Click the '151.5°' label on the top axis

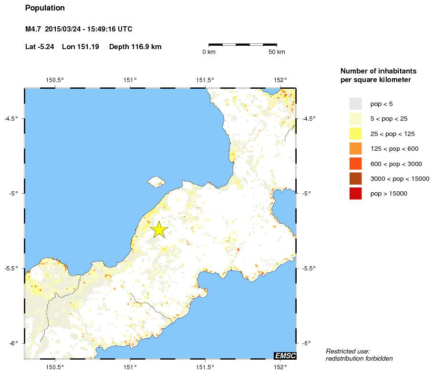click(206, 80)
